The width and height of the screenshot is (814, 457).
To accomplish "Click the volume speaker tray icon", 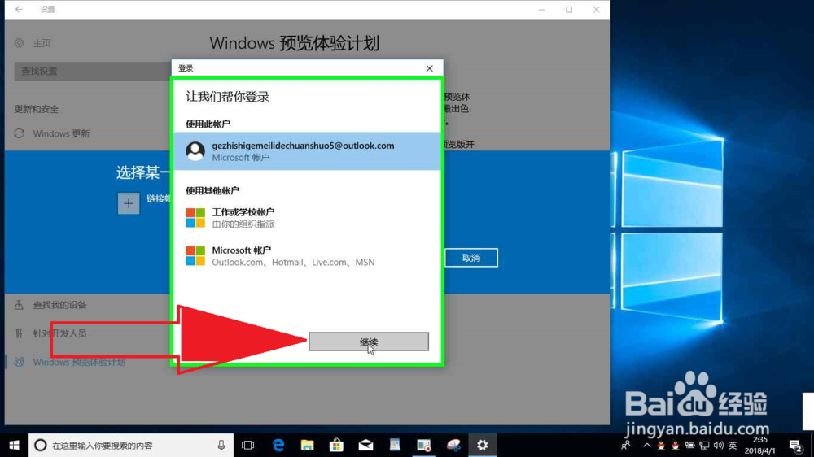I will [x=719, y=445].
